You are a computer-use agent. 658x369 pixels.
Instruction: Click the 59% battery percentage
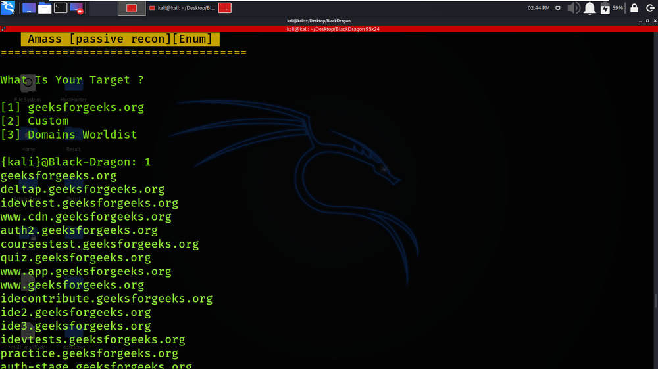pos(617,8)
